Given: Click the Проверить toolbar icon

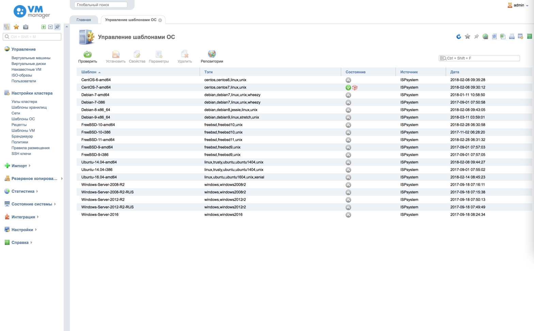Looking at the screenshot, I should [88, 56].
